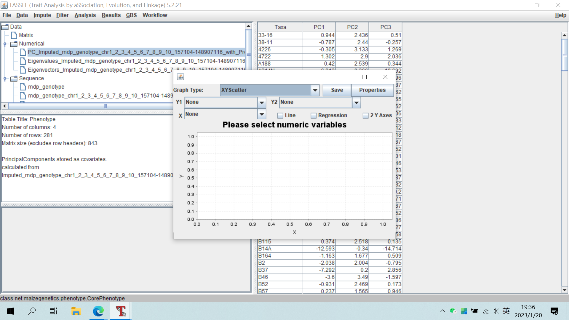Open the Y1 variable dropdown
The image size is (569, 320).
pyautogui.click(x=261, y=102)
